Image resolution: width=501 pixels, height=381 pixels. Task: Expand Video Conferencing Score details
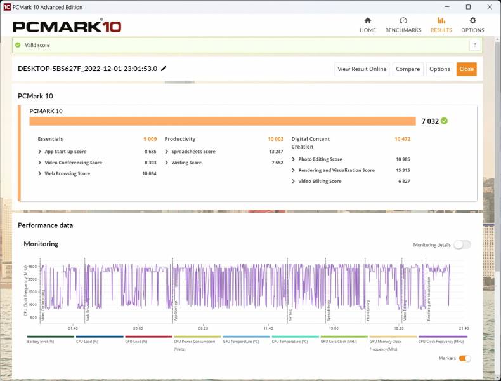click(39, 163)
